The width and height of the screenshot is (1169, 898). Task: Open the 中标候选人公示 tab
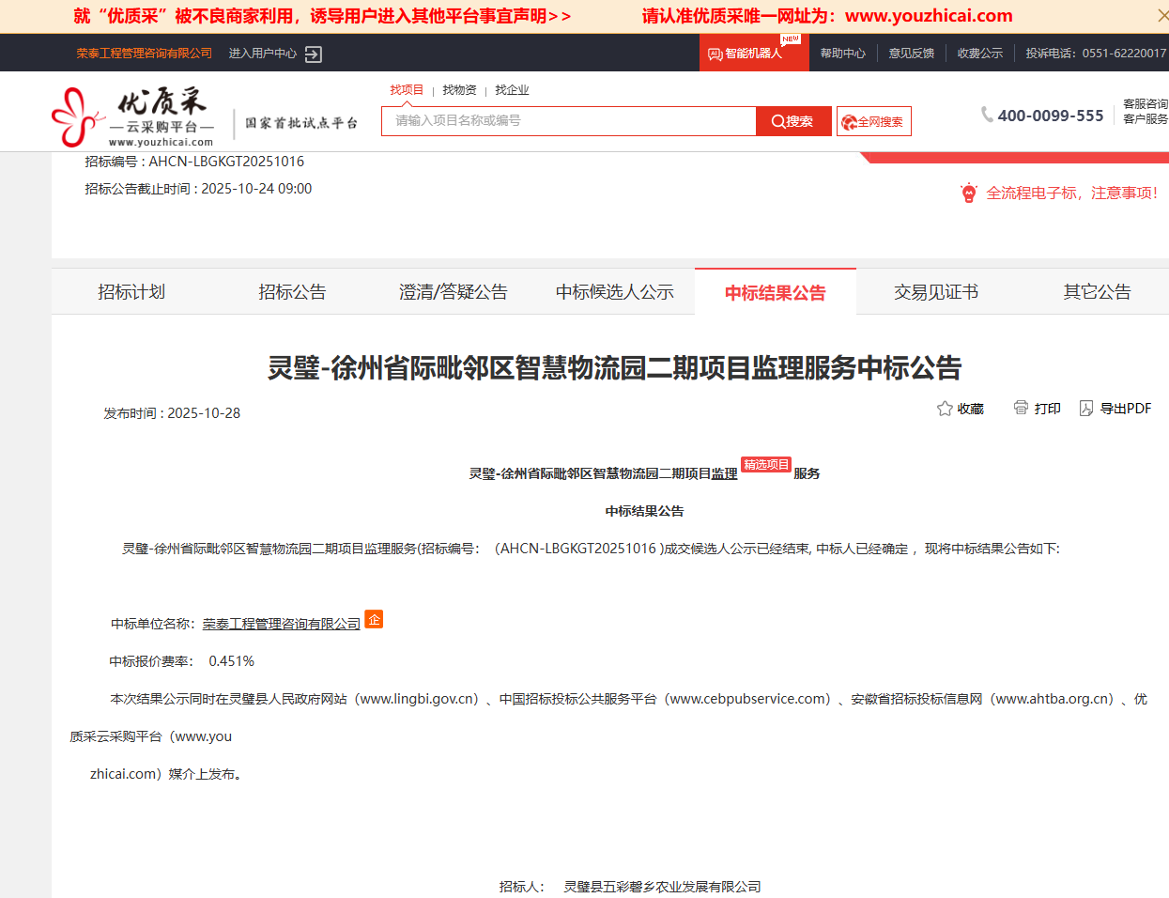pos(614,292)
